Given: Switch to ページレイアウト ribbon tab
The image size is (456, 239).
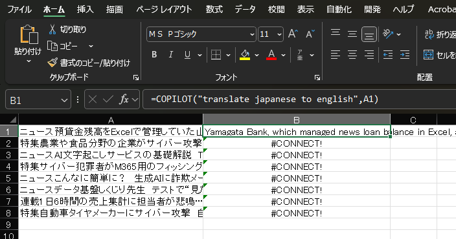Looking at the screenshot, I should coord(164,9).
